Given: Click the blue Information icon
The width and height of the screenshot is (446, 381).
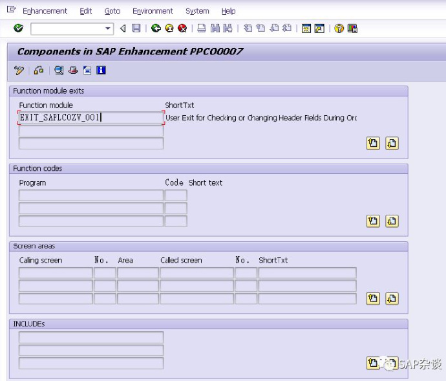Looking at the screenshot, I should pyautogui.click(x=101, y=71).
